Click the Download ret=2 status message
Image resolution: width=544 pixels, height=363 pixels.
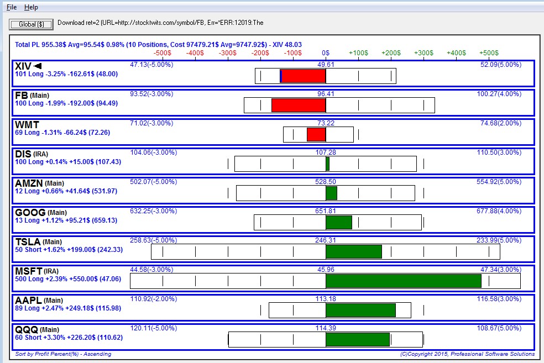click(x=161, y=23)
